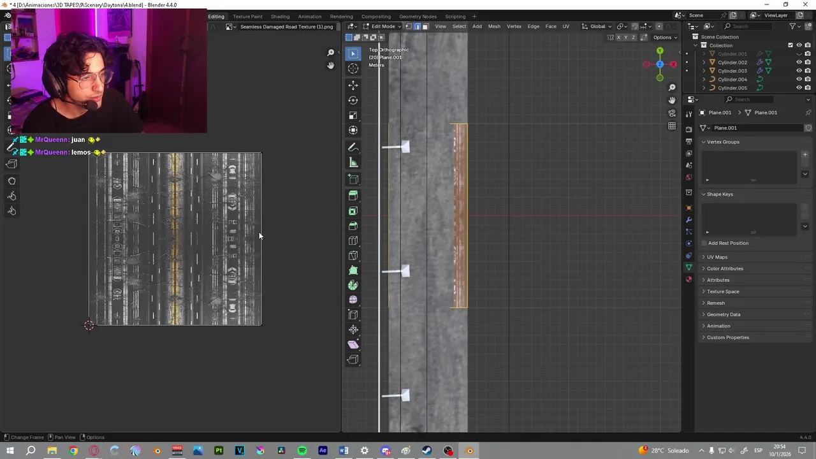Image resolution: width=816 pixels, height=459 pixels.
Task: Uncheck the Collection exclude checkbox
Action: pyautogui.click(x=790, y=45)
